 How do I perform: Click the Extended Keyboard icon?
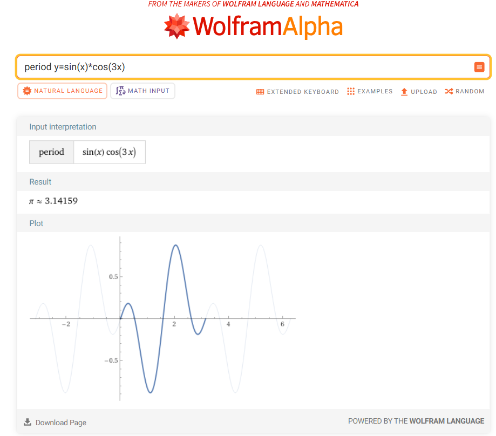(260, 92)
